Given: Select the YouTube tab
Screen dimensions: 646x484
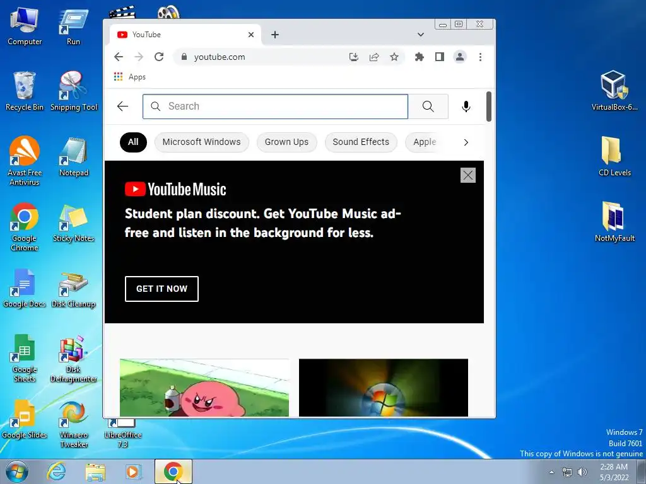Looking at the screenshot, I should pos(185,35).
